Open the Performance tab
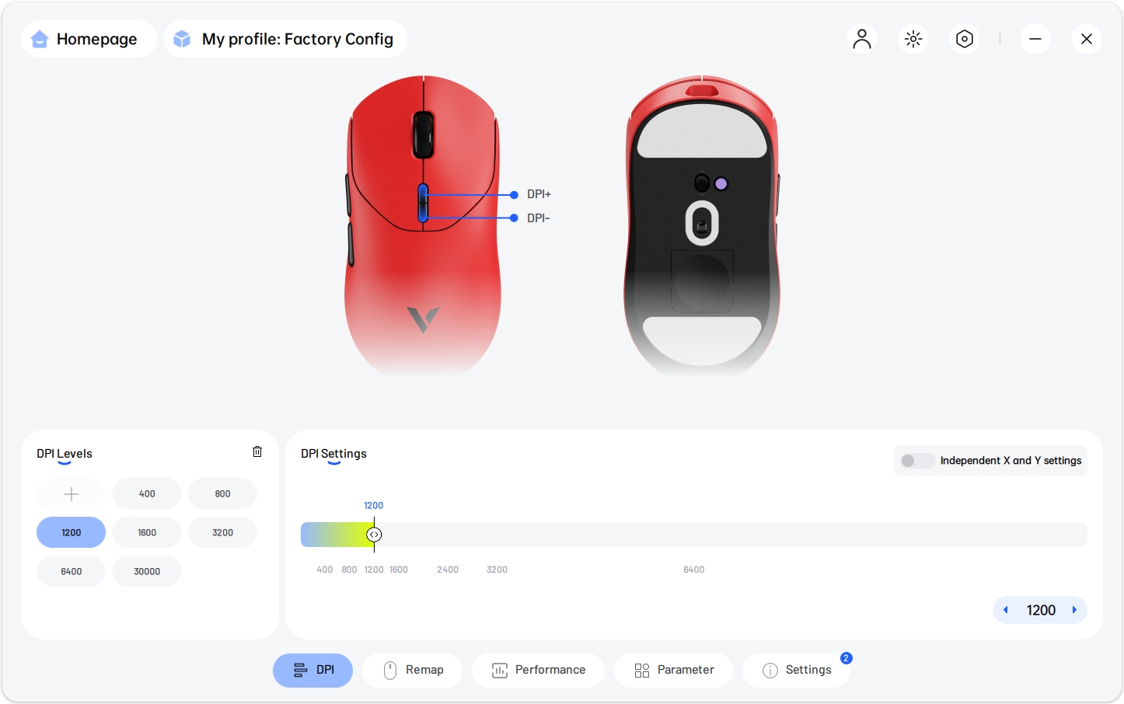The height and width of the screenshot is (704, 1124). 539,670
